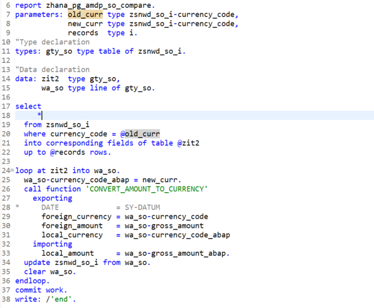Click the endloop statement

(32, 281)
